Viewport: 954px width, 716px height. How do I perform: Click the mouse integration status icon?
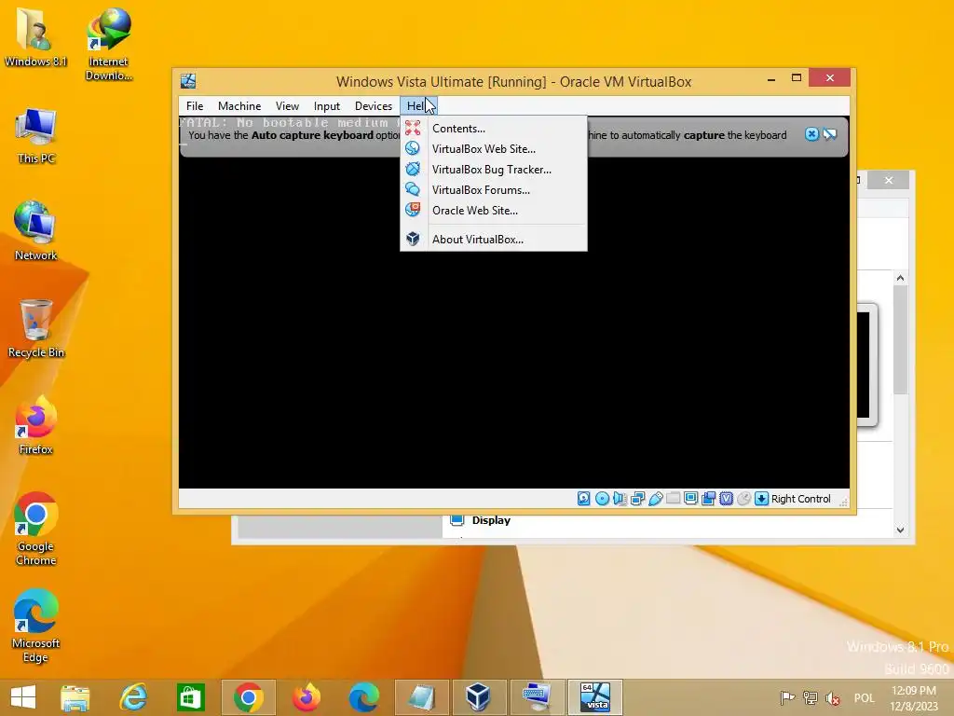coord(743,499)
